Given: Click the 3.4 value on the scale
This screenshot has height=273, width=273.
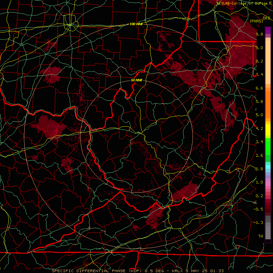Looking at the screenshot, I should point(259,142).
